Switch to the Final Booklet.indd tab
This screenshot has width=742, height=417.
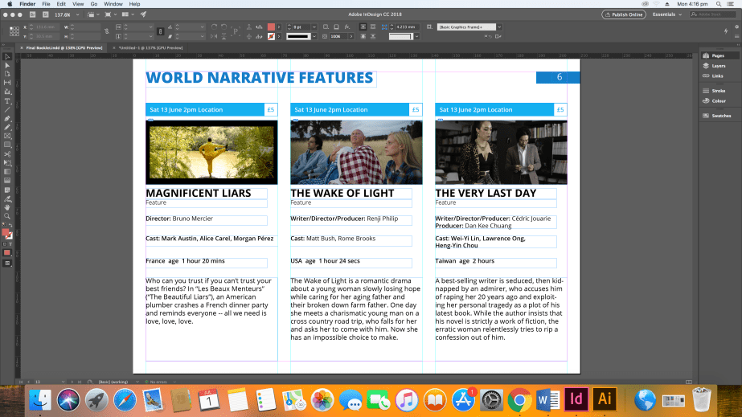coord(64,47)
